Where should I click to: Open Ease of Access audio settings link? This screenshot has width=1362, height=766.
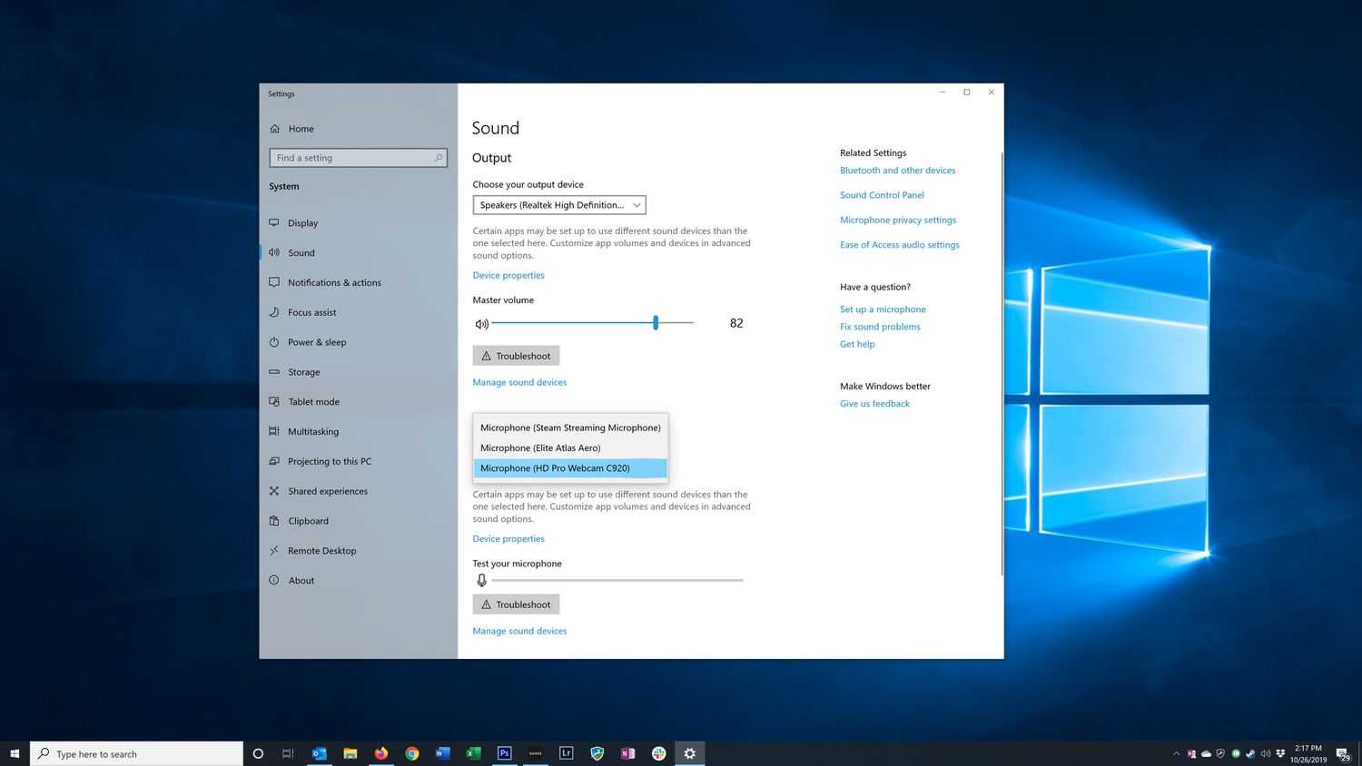(900, 245)
